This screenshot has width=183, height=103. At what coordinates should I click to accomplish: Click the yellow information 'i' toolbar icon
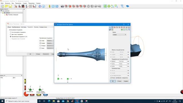[x=49, y=6]
